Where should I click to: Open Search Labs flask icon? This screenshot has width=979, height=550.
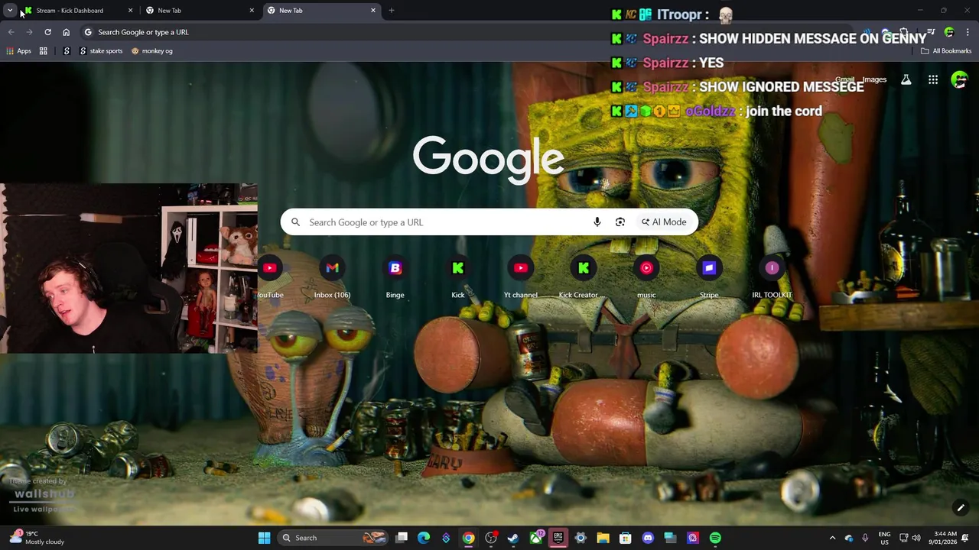click(x=906, y=79)
